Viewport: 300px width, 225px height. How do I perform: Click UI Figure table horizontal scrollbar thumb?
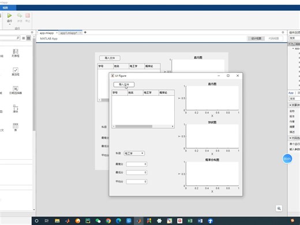tap(134, 126)
